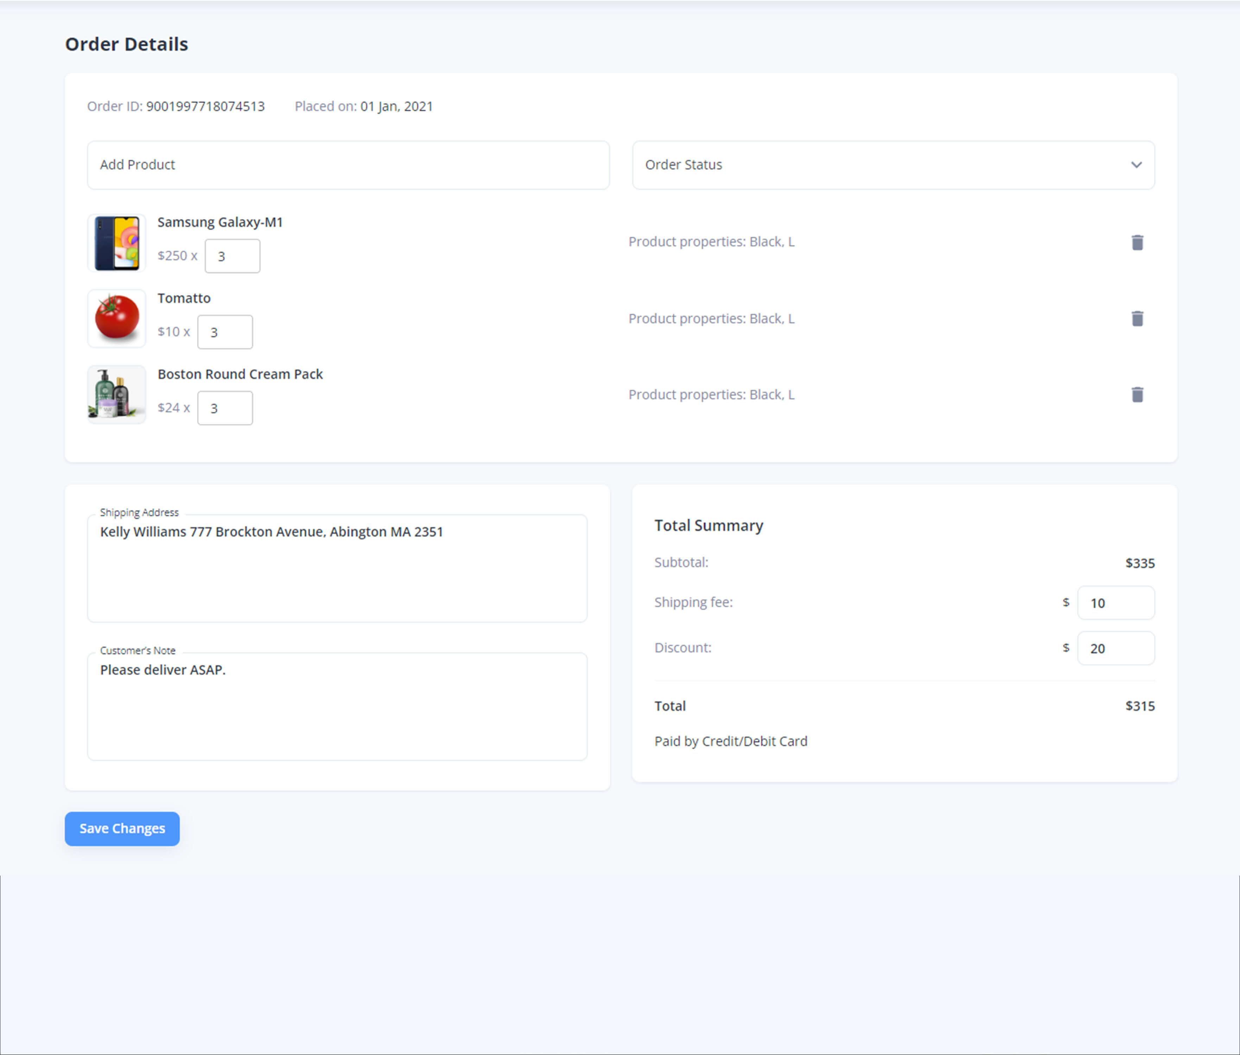
Task: Edit the Tomatto quantity field
Action: click(225, 332)
